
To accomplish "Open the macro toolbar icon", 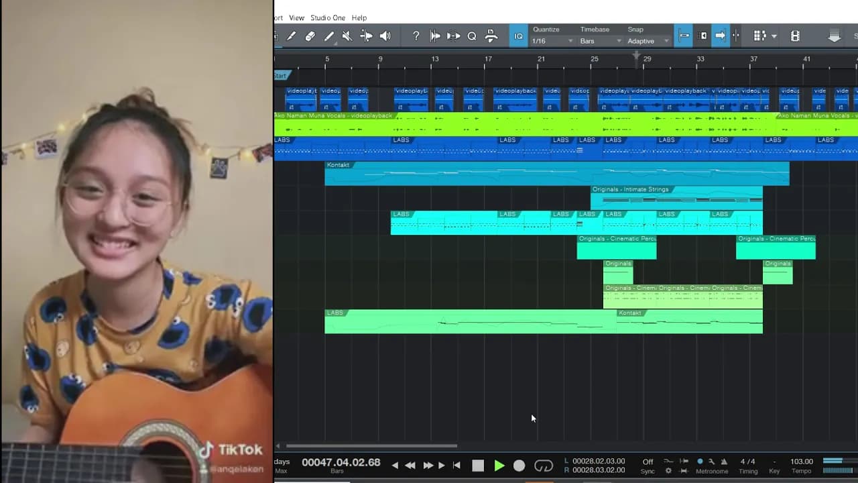I will (491, 36).
